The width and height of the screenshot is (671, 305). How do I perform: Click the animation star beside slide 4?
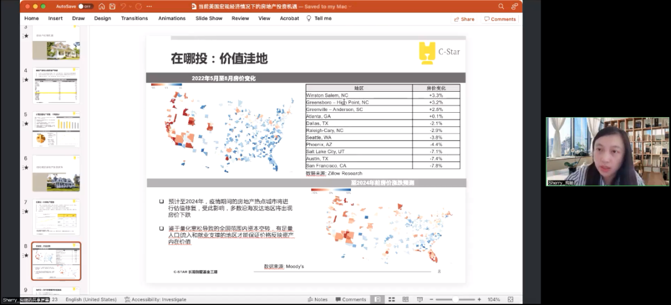[26, 80]
